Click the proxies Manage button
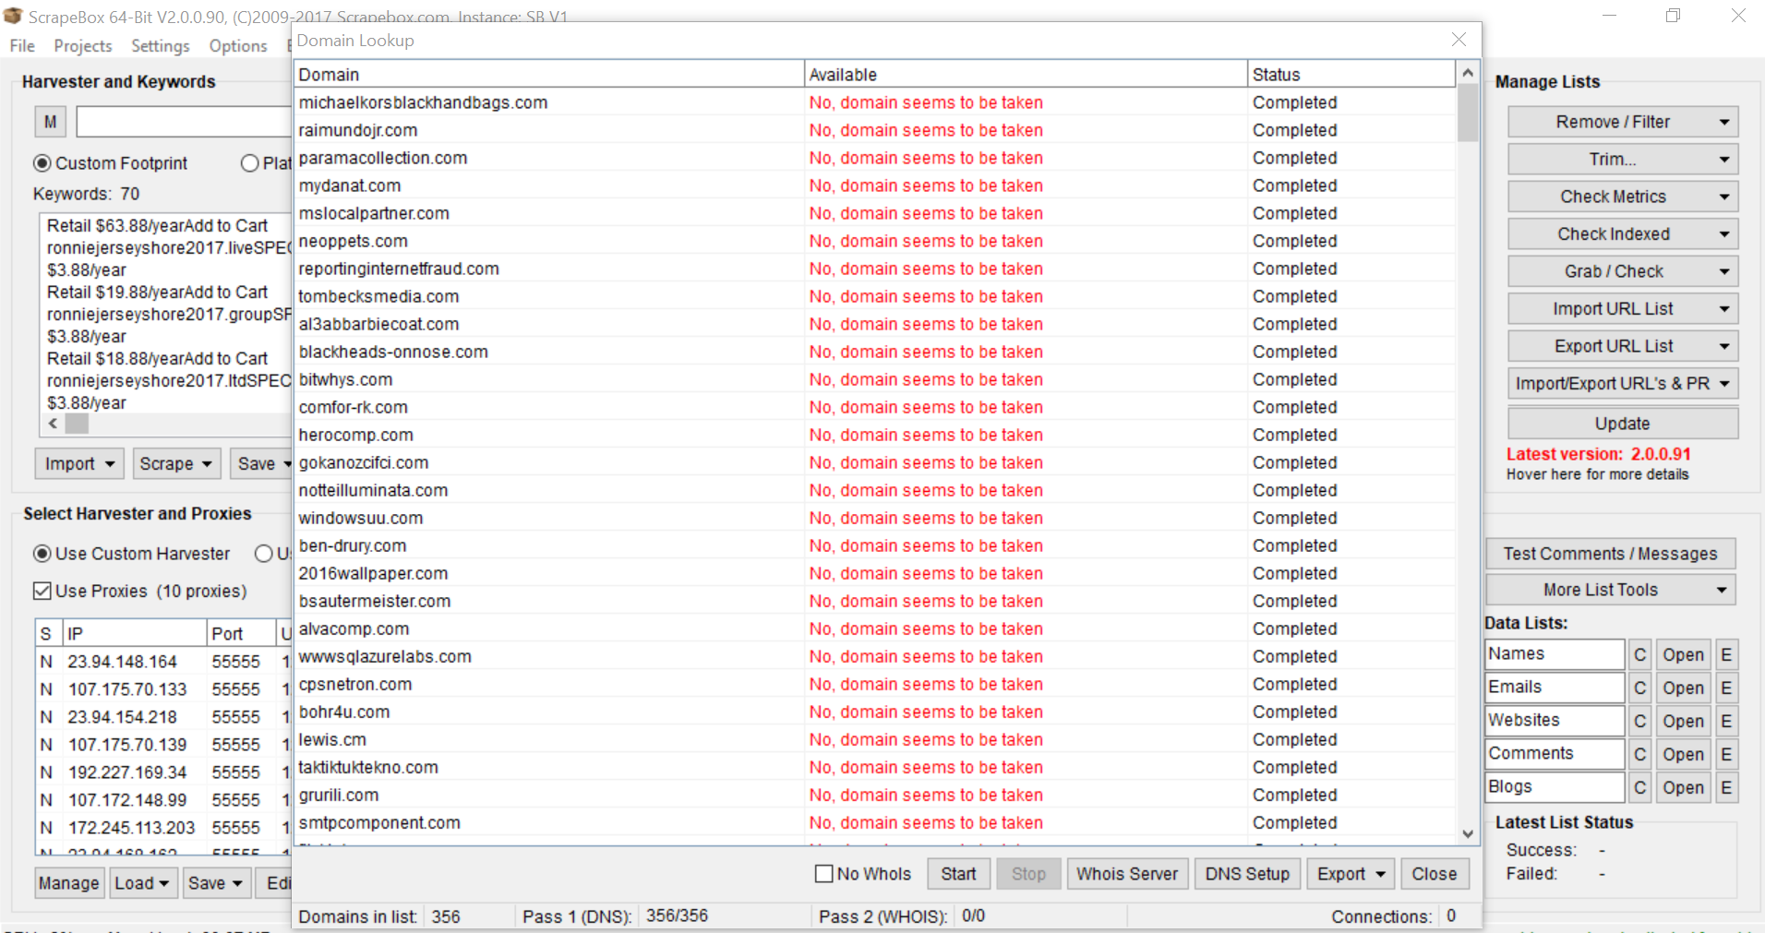The width and height of the screenshot is (1765, 933). (68, 883)
